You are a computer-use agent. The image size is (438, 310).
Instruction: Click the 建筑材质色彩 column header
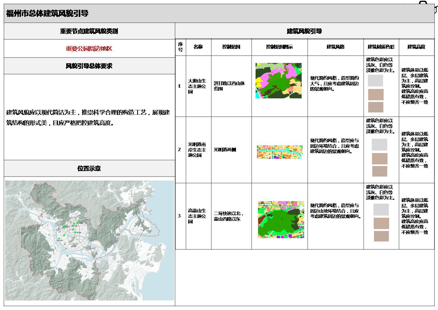tap(381, 47)
